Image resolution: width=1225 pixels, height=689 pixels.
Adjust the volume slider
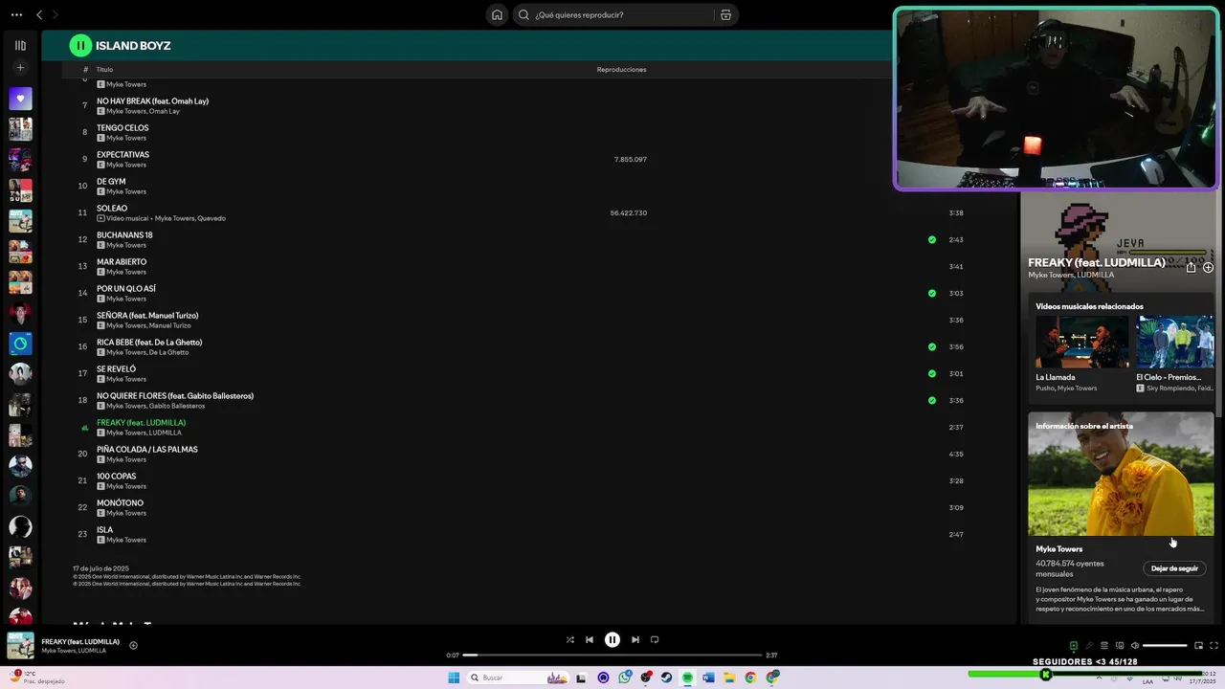point(1165,646)
